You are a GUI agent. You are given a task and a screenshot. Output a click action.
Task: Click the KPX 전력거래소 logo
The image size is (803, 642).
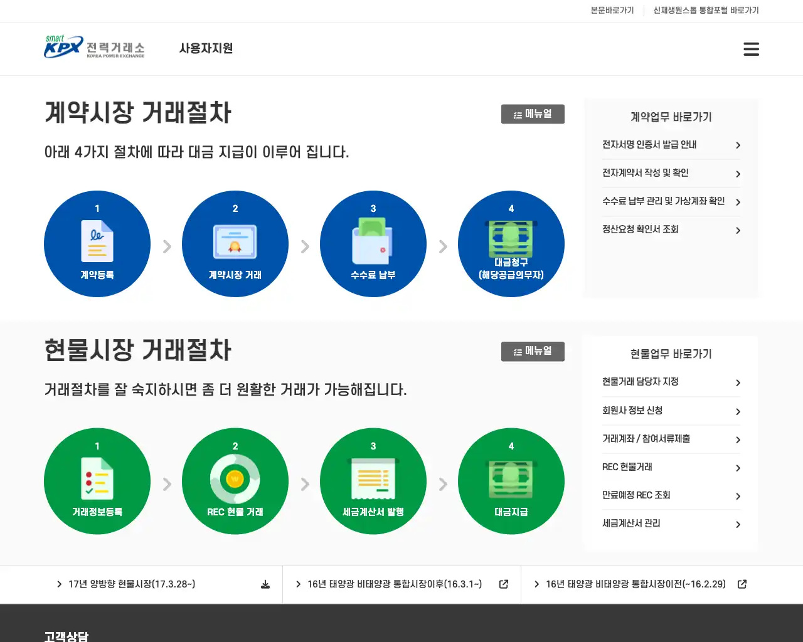pos(94,47)
